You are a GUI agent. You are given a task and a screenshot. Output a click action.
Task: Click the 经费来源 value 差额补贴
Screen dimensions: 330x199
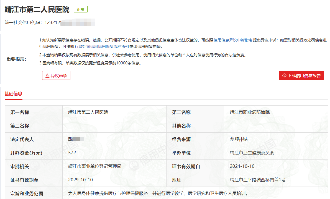(x=239, y=139)
